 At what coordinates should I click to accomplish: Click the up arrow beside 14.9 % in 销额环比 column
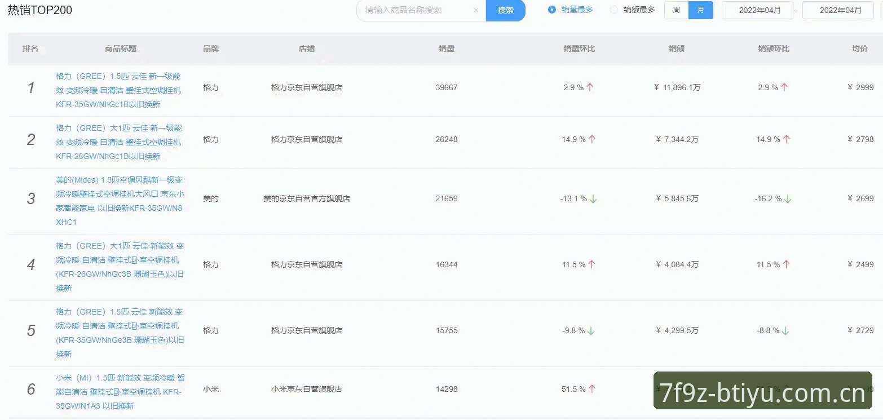click(x=787, y=139)
